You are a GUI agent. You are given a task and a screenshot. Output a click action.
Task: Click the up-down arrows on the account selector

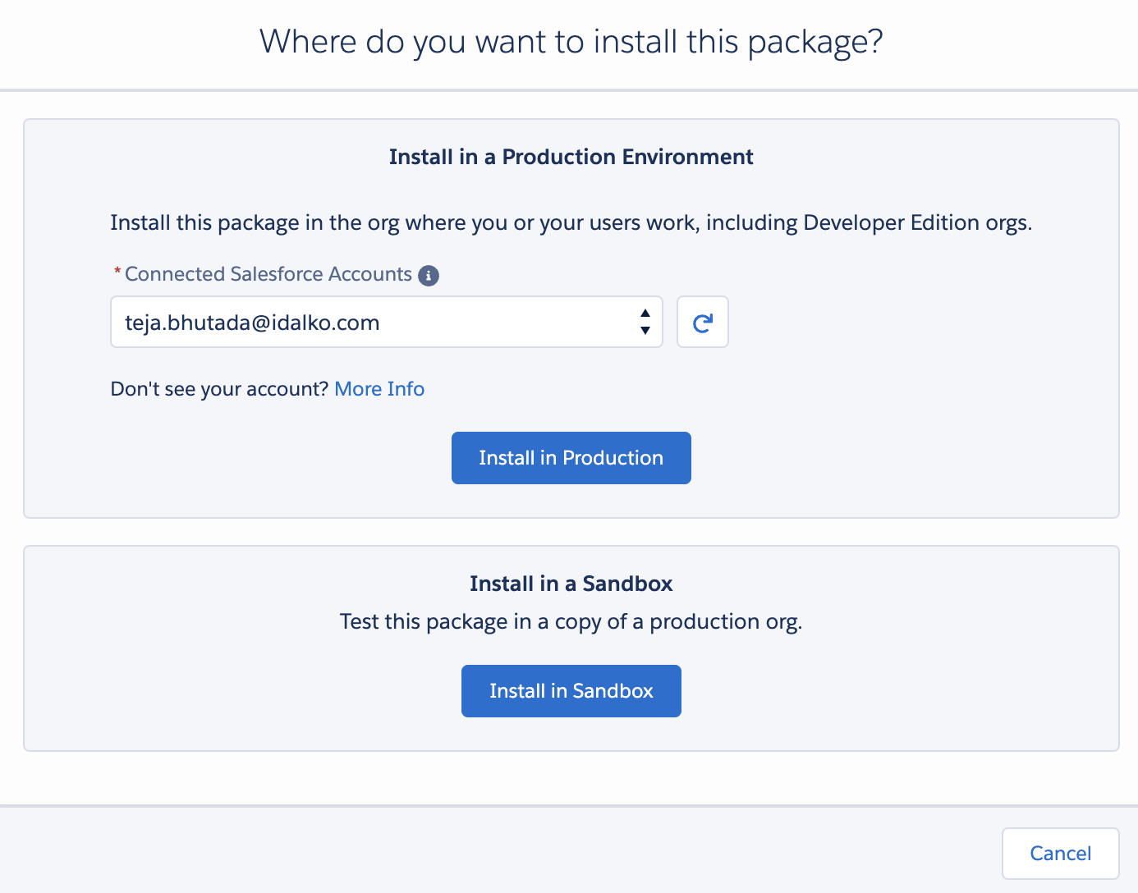pyautogui.click(x=645, y=323)
